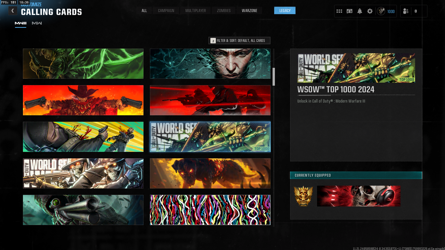This screenshot has height=250, width=445.
Task: Select the teal cracked-face woman calling card
Action: [210, 64]
